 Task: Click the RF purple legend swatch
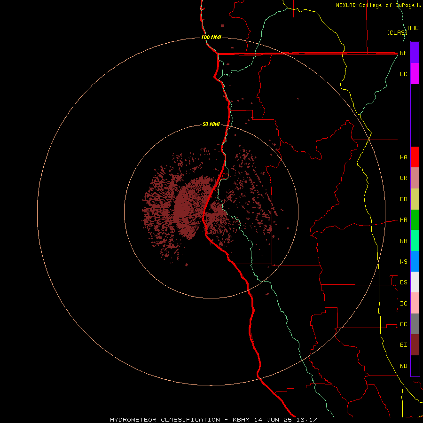click(415, 53)
